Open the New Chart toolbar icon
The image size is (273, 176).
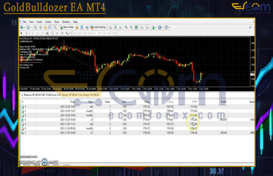[x=21, y=27]
